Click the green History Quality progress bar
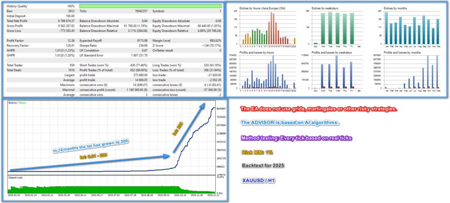Viewport: 450px width, 203px height. (x=150, y=6)
